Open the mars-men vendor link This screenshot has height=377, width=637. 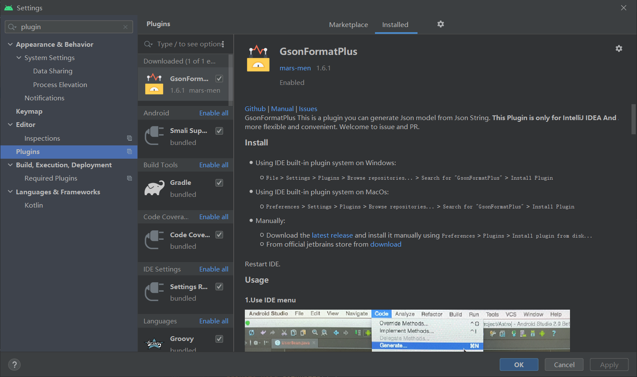point(295,68)
